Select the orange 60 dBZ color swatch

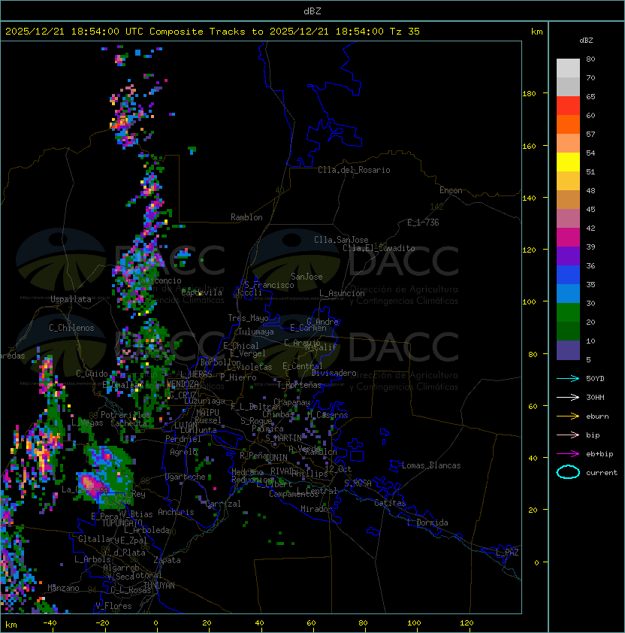tap(568, 124)
